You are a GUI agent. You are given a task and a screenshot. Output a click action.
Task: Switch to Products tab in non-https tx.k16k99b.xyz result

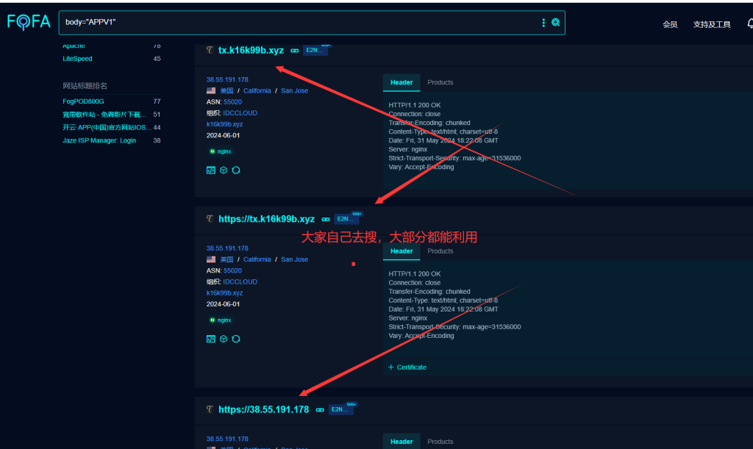[x=440, y=82]
